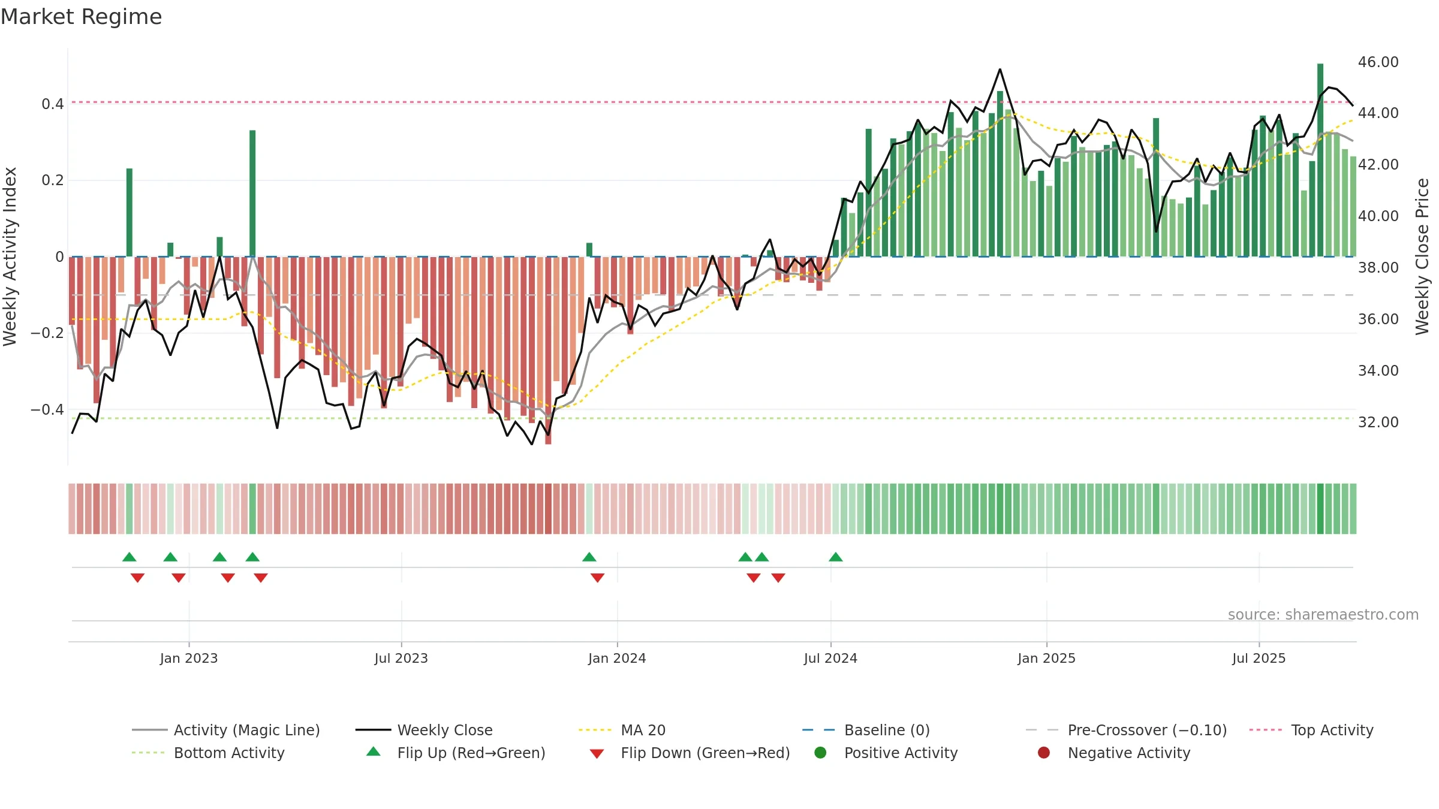This screenshot has width=1439, height=809.
Task: Click the tall green bar near Mar 2023
Action: [252, 194]
